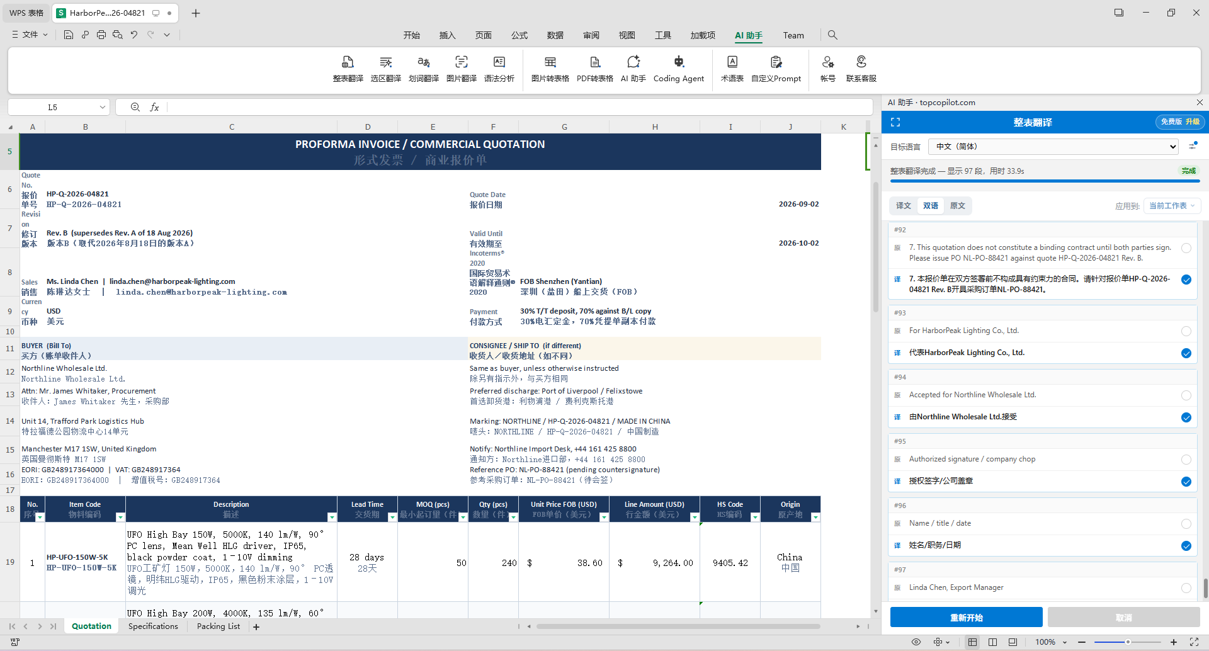Screen dimensions: 1209x651
Task: Open the 语法分析 tool
Action: point(499,69)
